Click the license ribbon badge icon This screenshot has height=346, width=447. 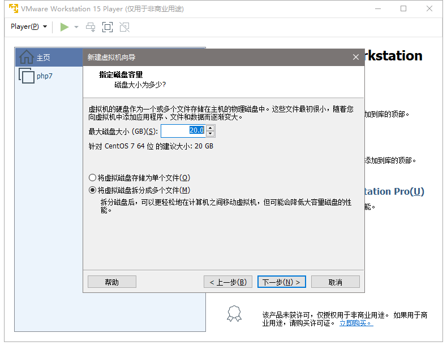pyautogui.click(x=234, y=313)
